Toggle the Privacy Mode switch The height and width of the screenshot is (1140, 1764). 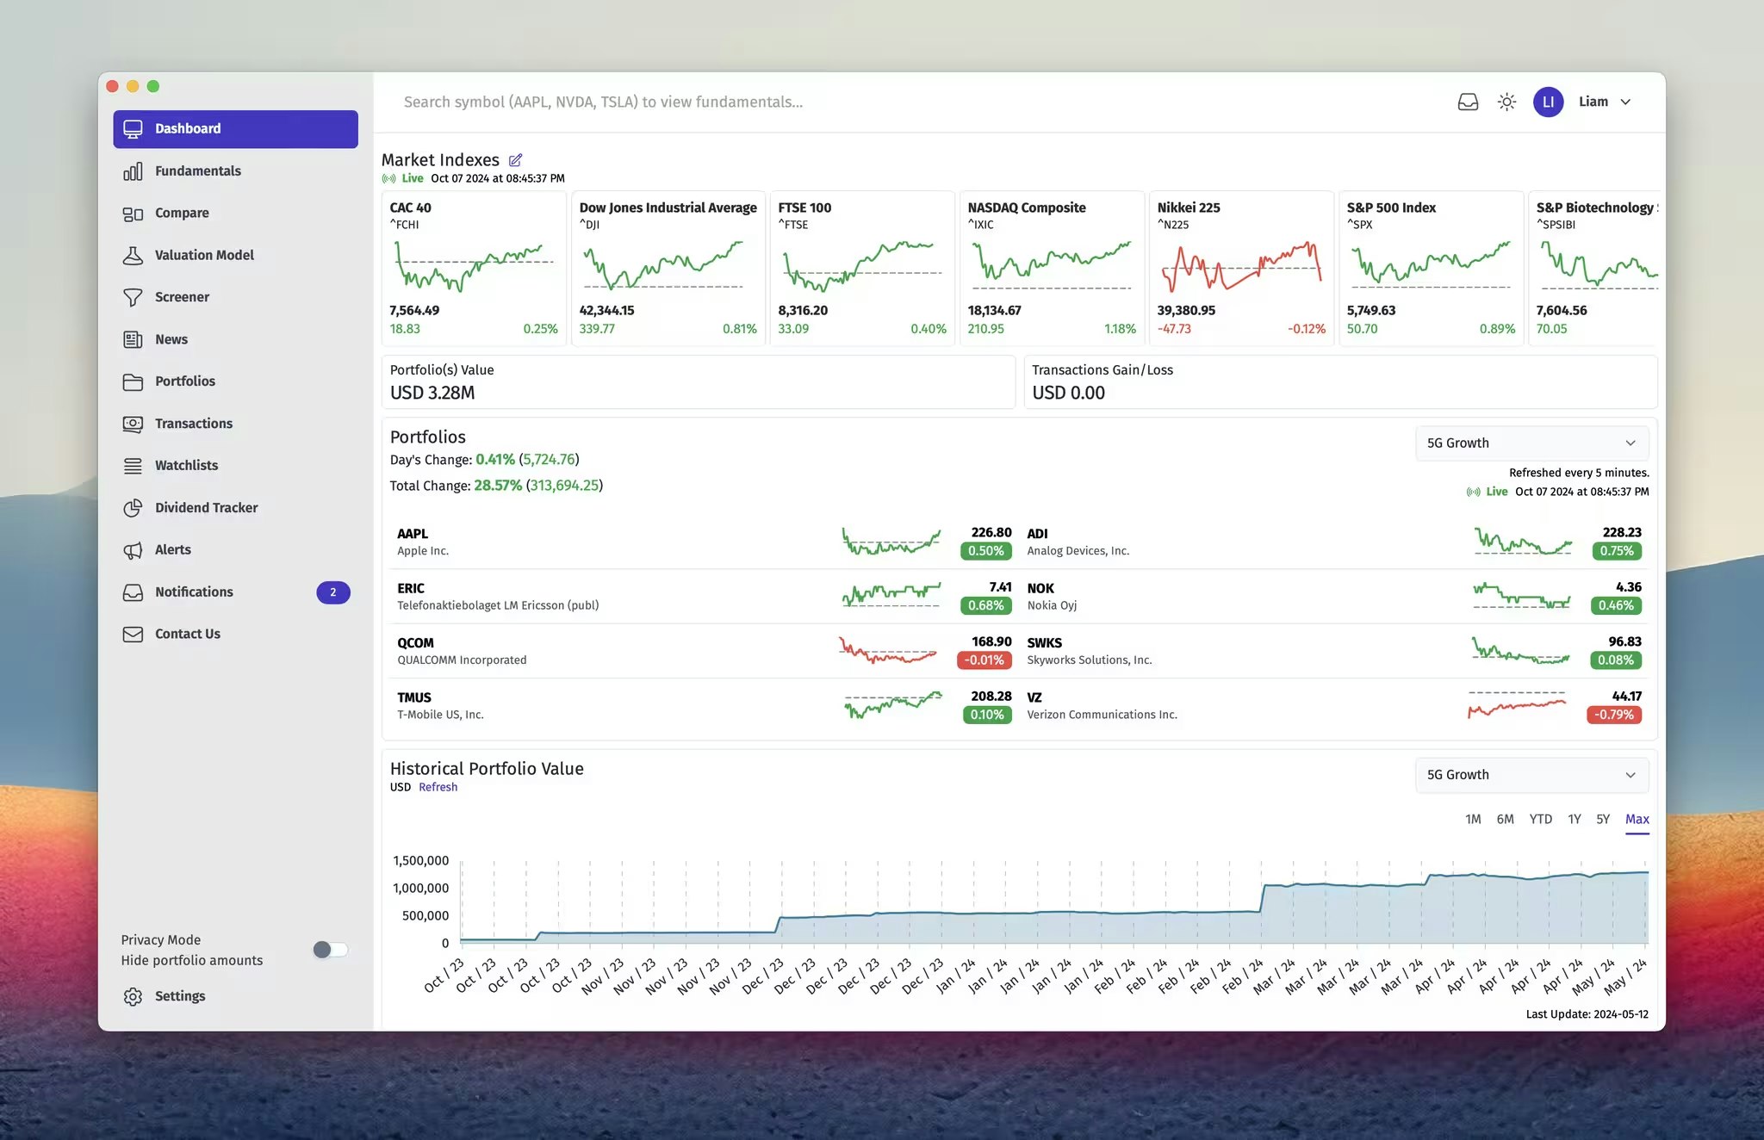(x=331, y=950)
